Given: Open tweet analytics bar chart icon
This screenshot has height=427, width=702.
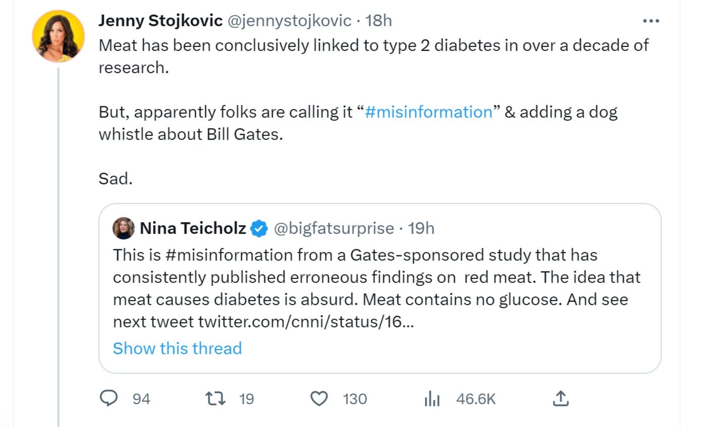Looking at the screenshot, I should point(431,399).
